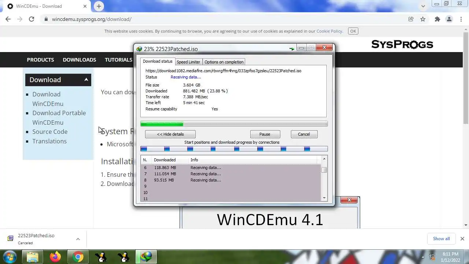
Task: Open the Chrome three-dot menu
Action: tap(461, 19)
